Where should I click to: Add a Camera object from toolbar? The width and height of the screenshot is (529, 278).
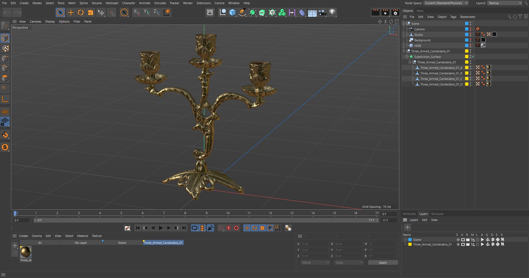322,12
